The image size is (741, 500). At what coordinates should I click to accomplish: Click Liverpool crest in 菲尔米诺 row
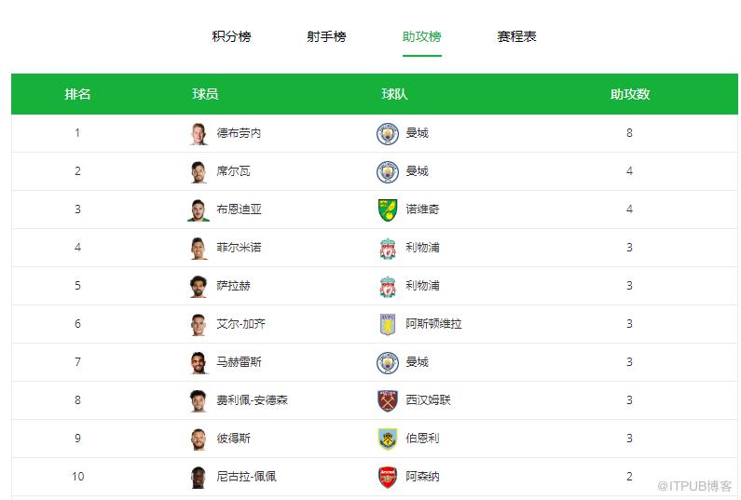(388, 248)
